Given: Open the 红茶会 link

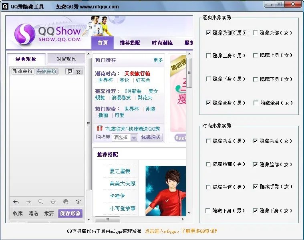Looking at the screenshot, I should click(x=143, y=80).
